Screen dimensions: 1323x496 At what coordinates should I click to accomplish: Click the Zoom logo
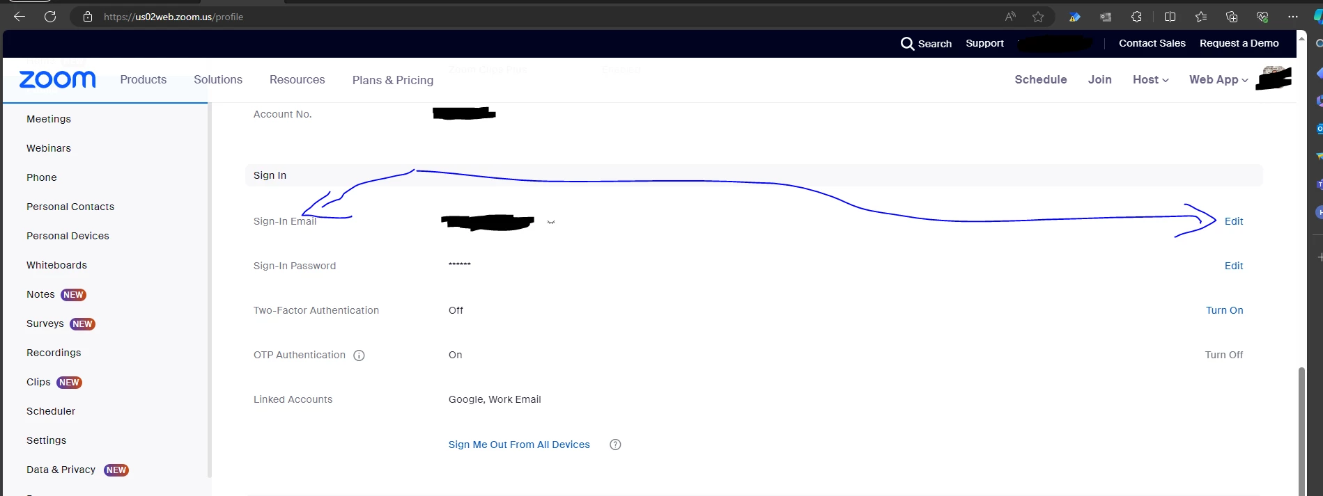point(57,79)
